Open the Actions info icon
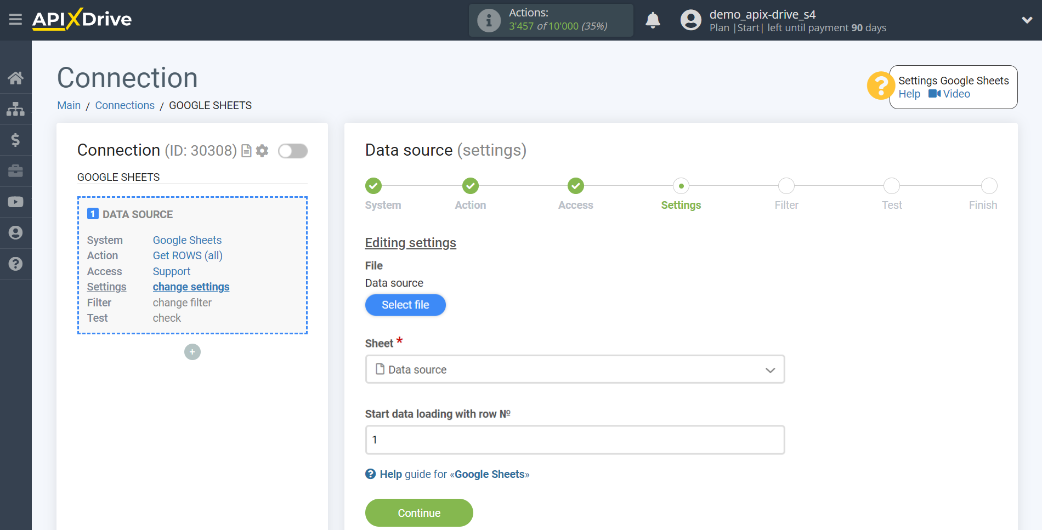This screenshot has width=1042, height=530. click(489, 20)
